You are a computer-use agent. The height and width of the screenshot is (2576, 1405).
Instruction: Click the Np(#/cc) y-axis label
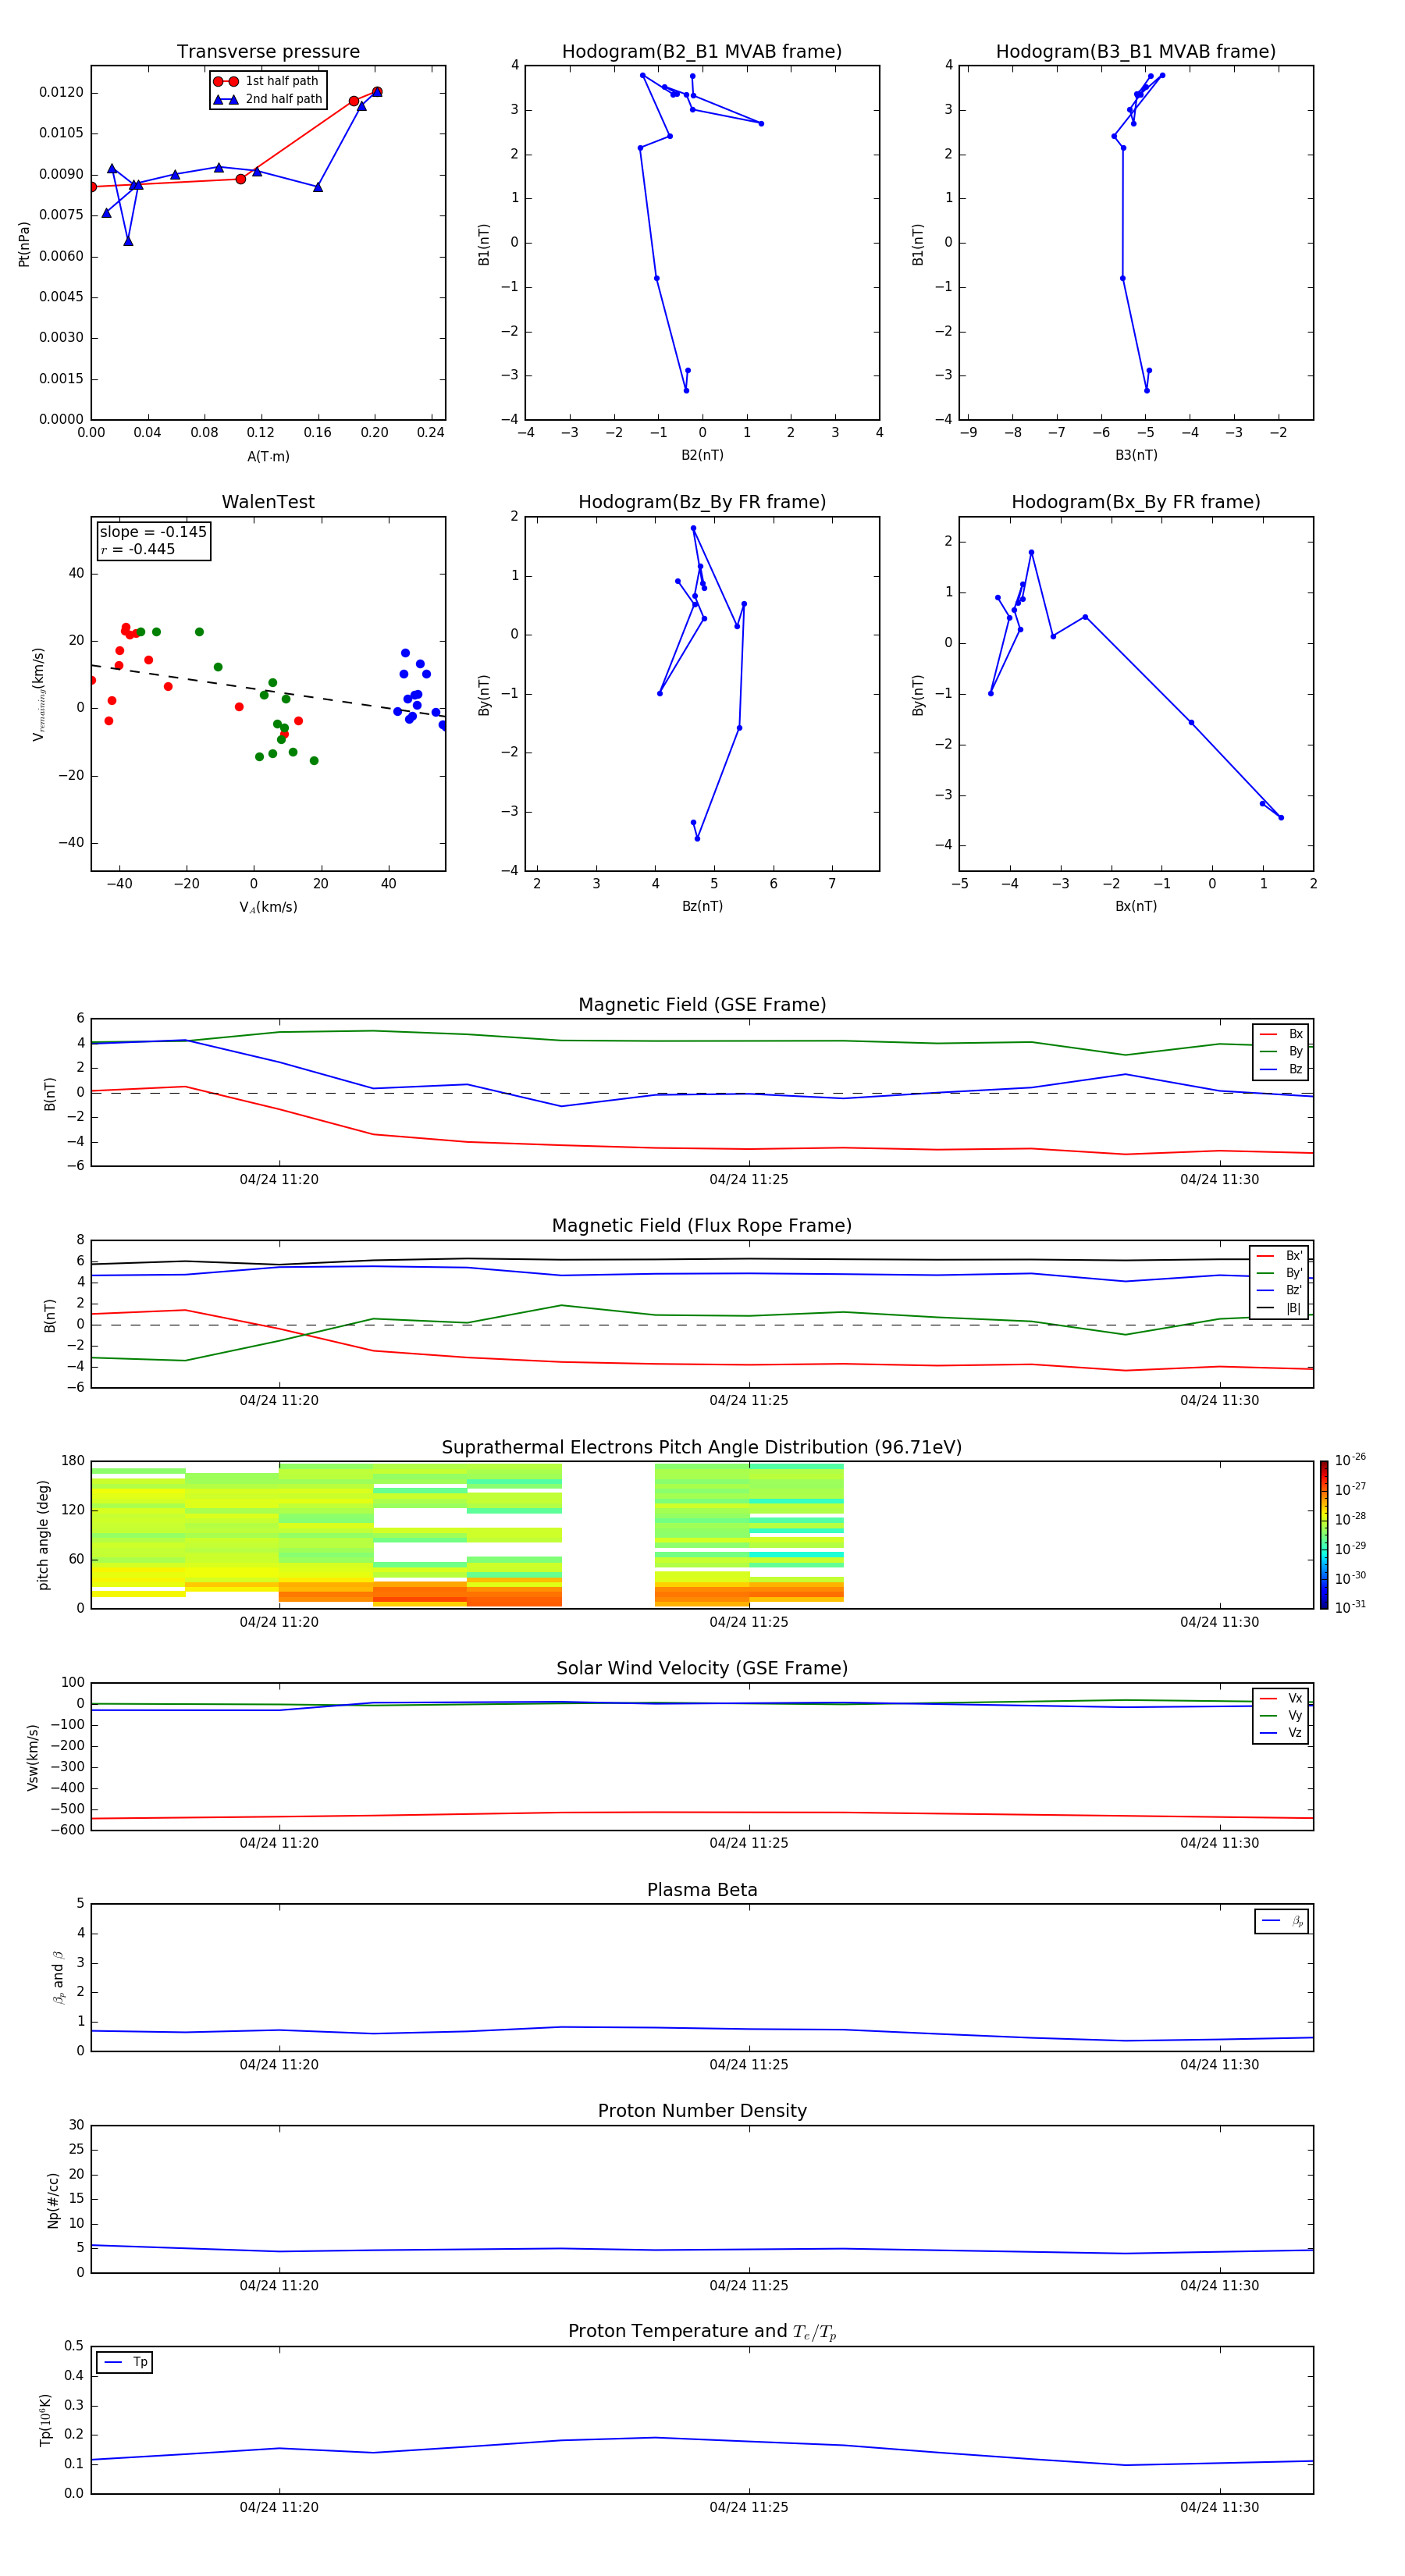pos(53,2200)
